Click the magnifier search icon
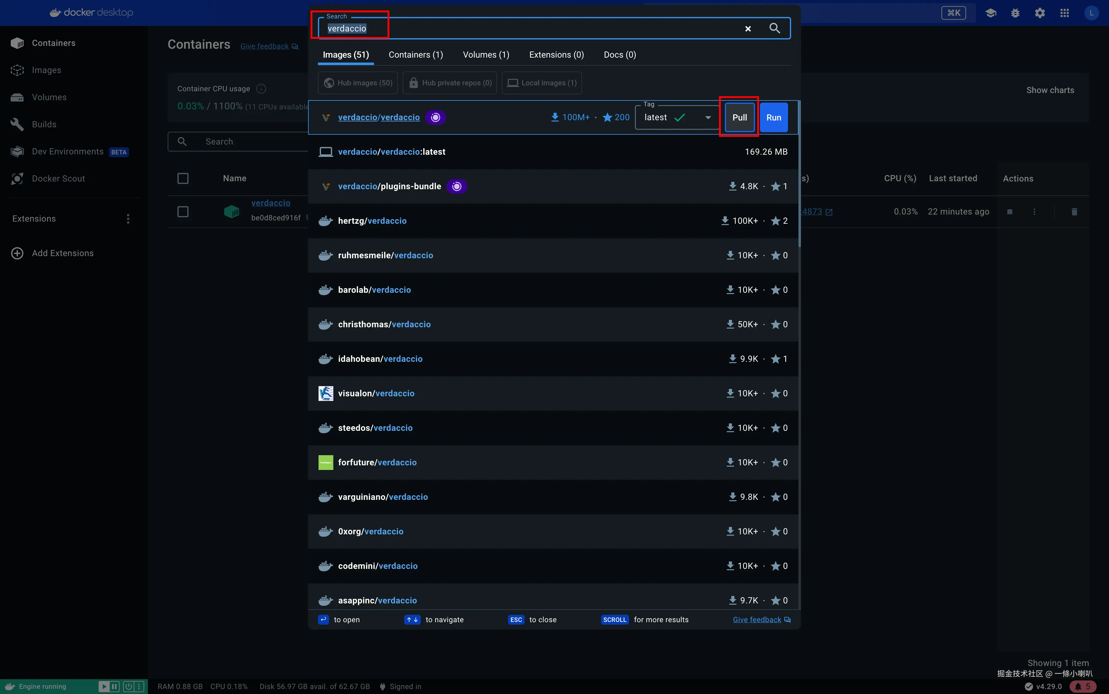The image size is (1109, 694). coord(774,28)
